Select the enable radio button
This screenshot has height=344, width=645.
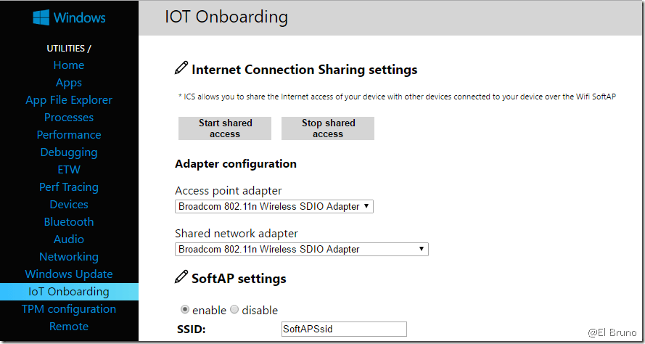pos(185,309)
